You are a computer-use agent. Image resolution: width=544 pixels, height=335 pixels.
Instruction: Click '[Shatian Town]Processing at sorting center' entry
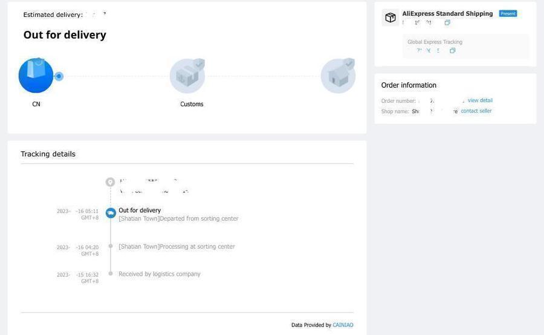tap(176, 247)
